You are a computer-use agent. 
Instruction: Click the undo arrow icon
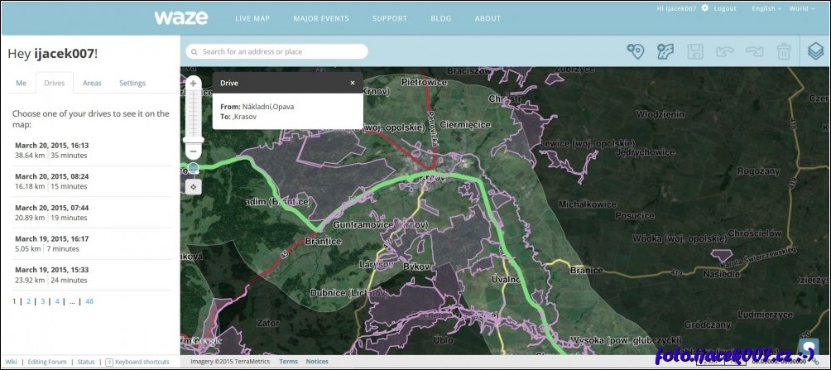(x=725, y=52)
